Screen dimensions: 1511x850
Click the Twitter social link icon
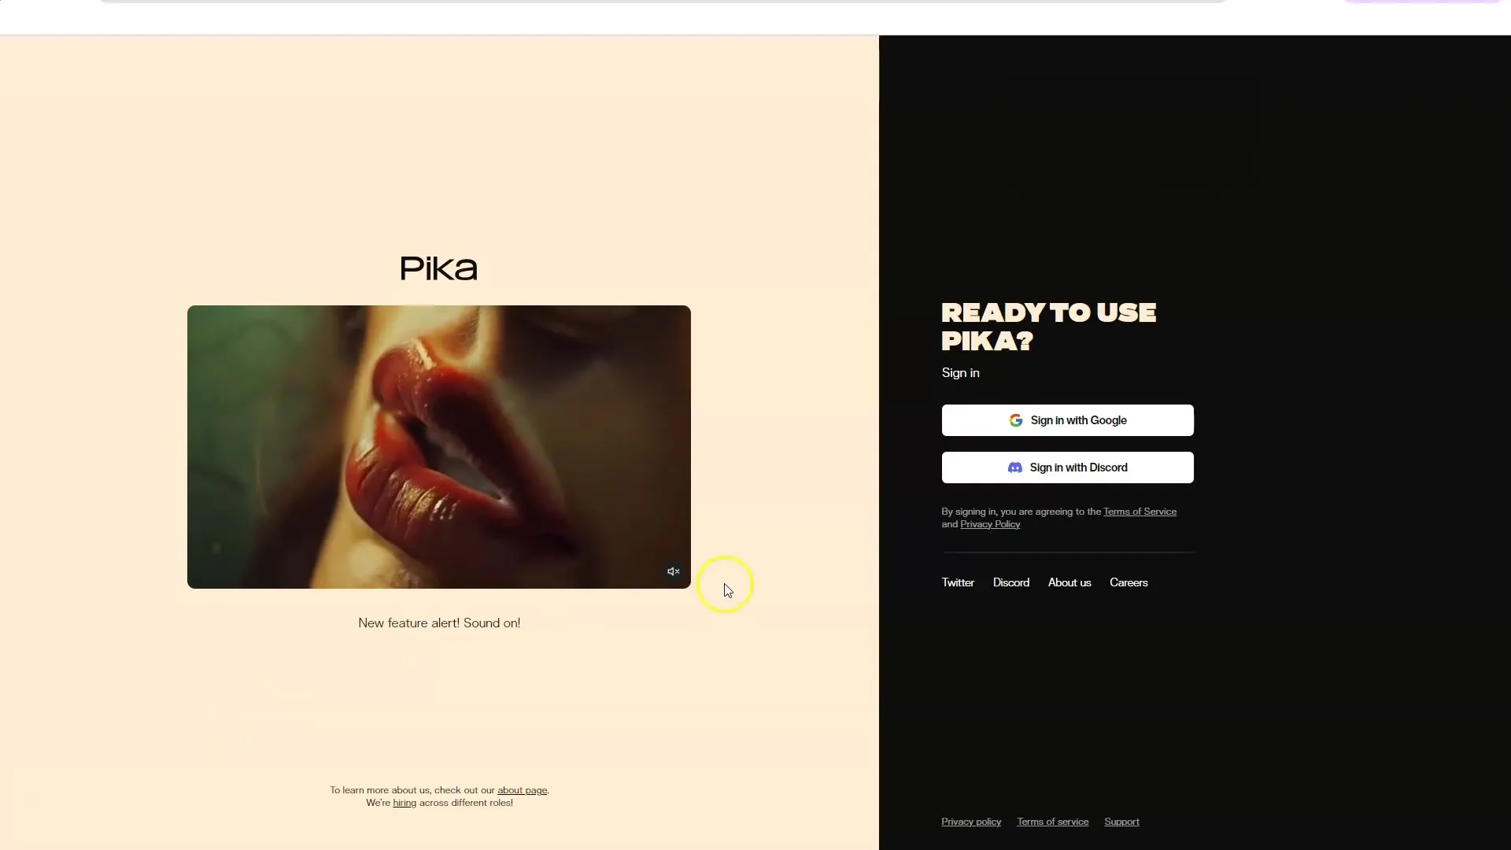957,582
